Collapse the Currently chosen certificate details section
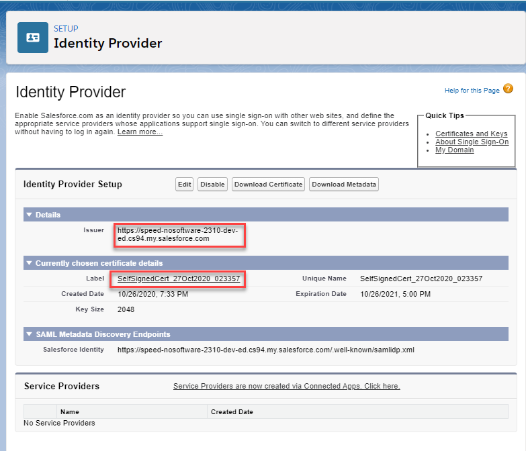Screen dimensions: 526x451 [29, 263]
